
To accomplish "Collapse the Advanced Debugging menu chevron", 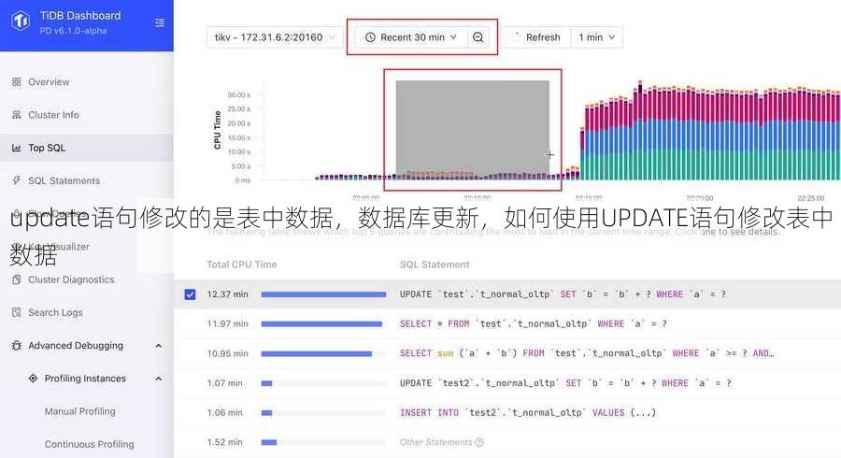I will coord(158,346).
